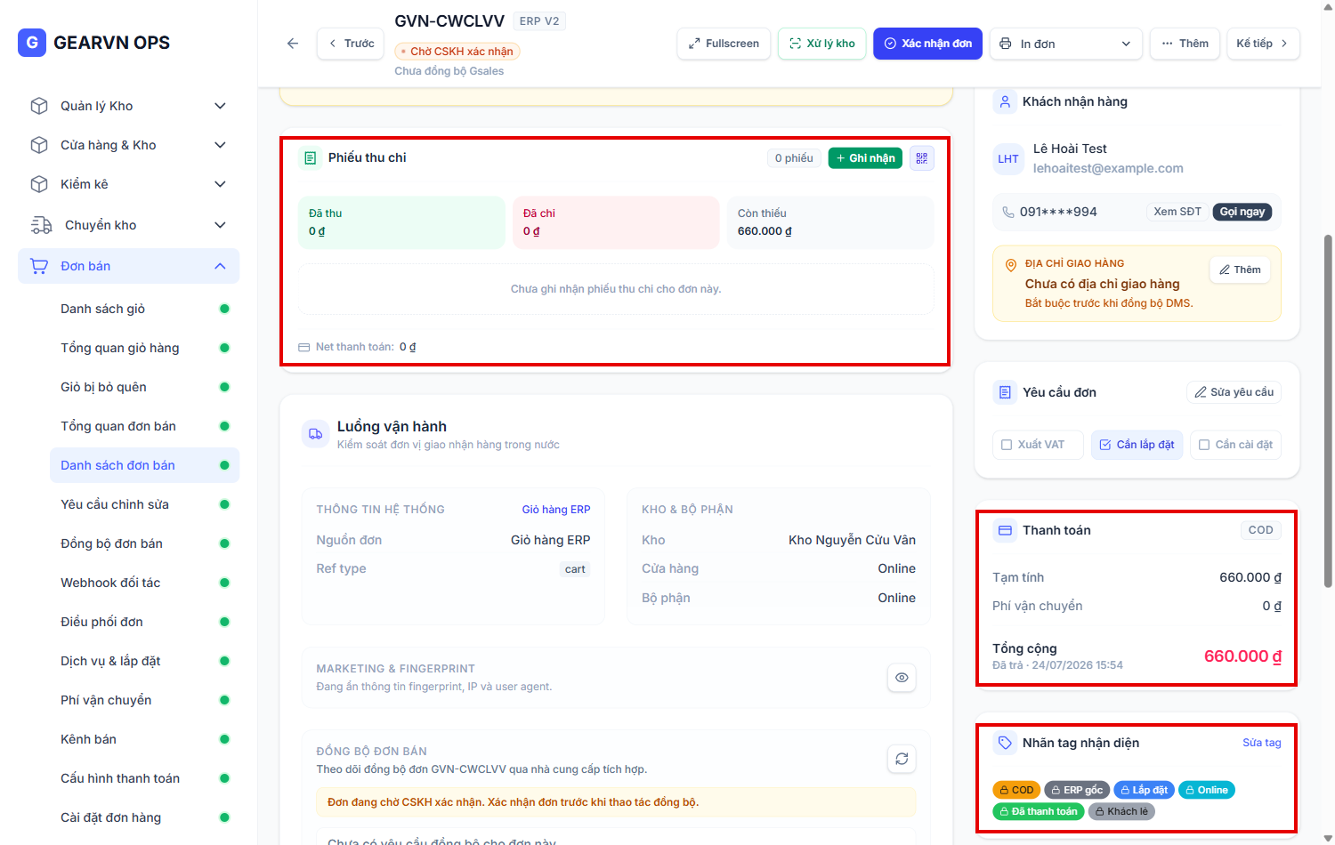
Task: Click the Fullscreen expand button
Action: point(724,44)
